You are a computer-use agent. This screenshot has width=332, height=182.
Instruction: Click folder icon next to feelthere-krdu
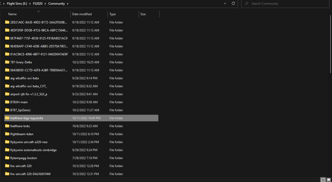(x=7, y=126)
